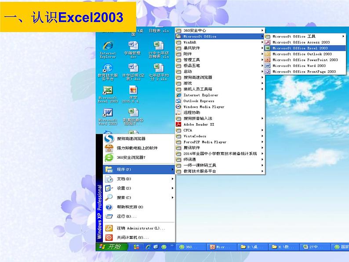The height and width of the screenshot is (262, 349).
Task: Expand the 搜索(C) Search submenu
Action: coord(139,198)
